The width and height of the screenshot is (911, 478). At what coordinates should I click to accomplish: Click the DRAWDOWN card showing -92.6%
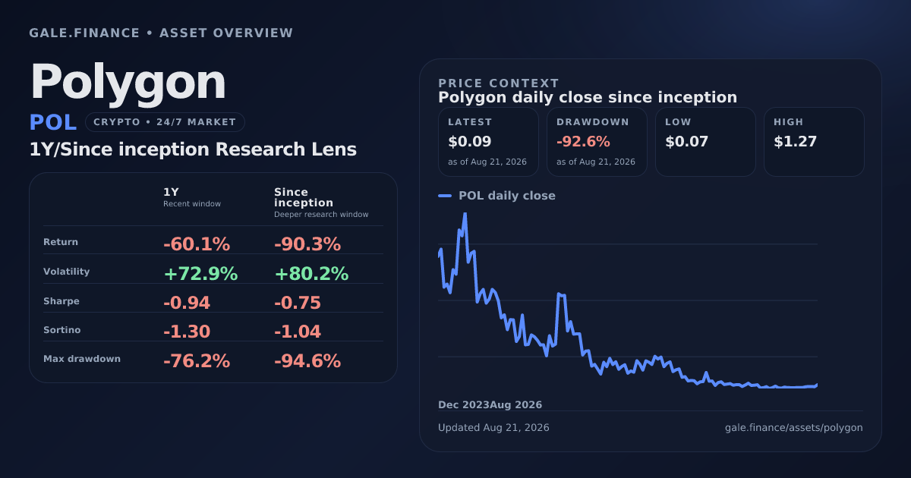click(597, 142)
